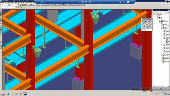Screen dimensions: 170x96
Task: Open the File menu
Action: (x=3, y=2)
